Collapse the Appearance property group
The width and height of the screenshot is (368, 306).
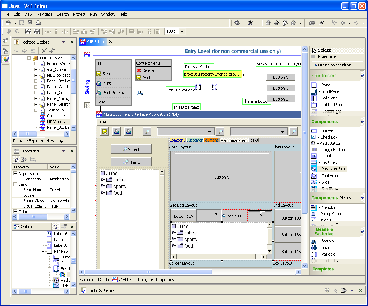coord(15,174)
